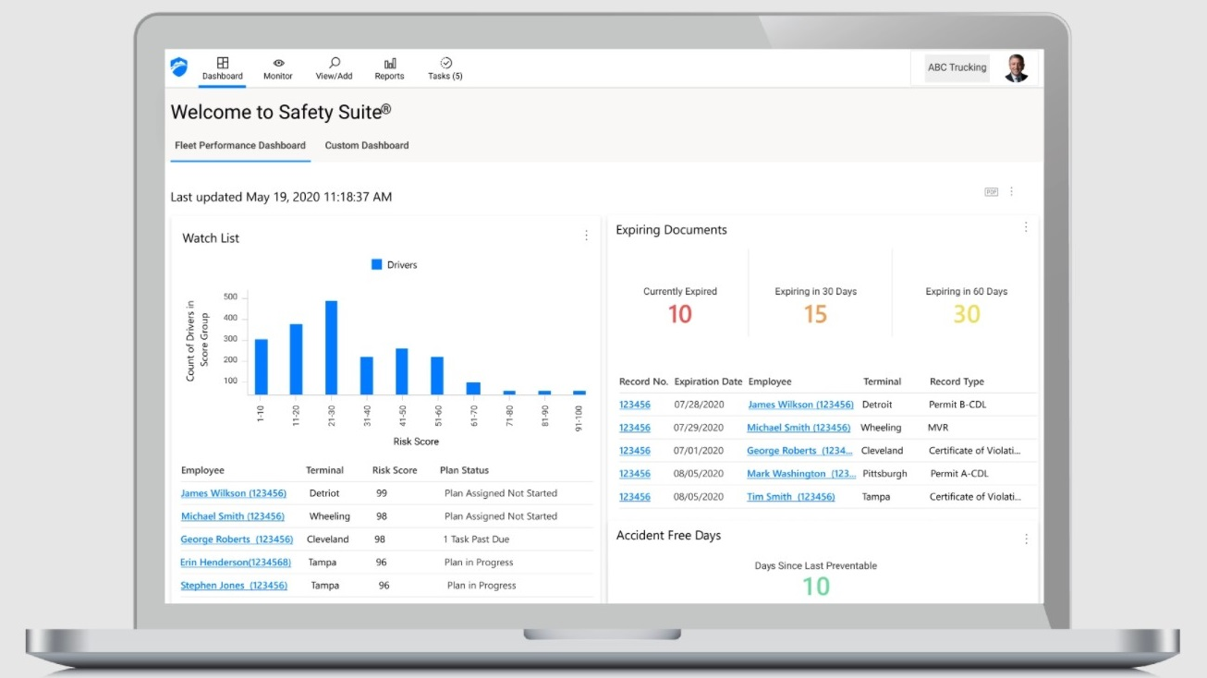
Task: Click the Safety Suite shield logo
Action: pos(178,67)
